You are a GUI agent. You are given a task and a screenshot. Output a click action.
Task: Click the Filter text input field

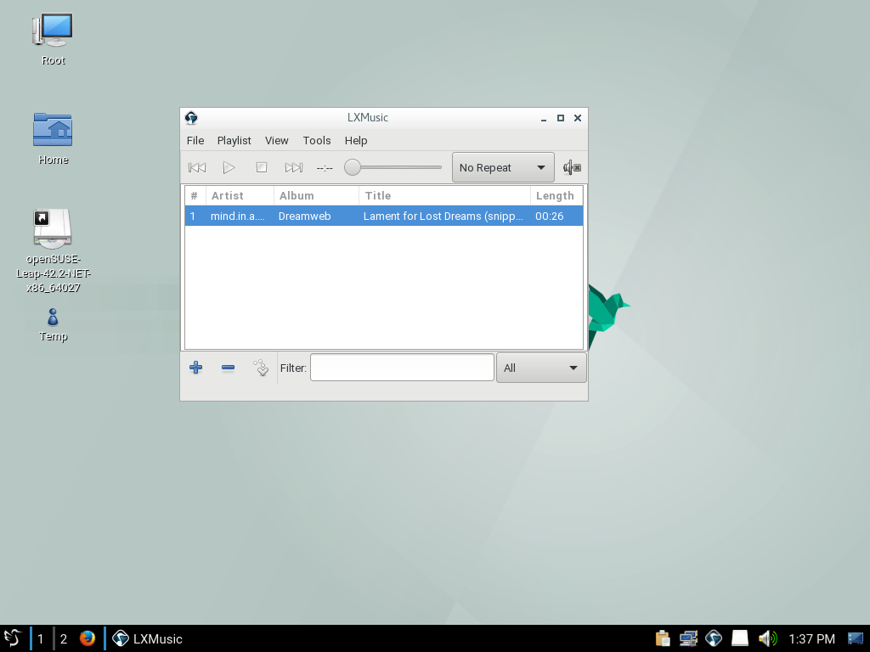click(x=402, y=368)
